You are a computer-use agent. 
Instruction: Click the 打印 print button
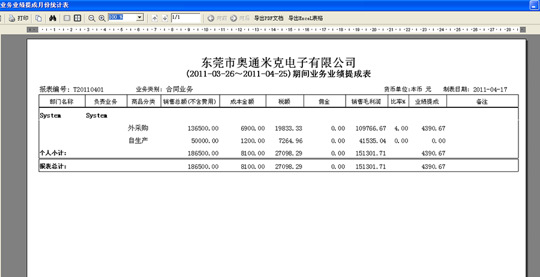coord(19,18)
